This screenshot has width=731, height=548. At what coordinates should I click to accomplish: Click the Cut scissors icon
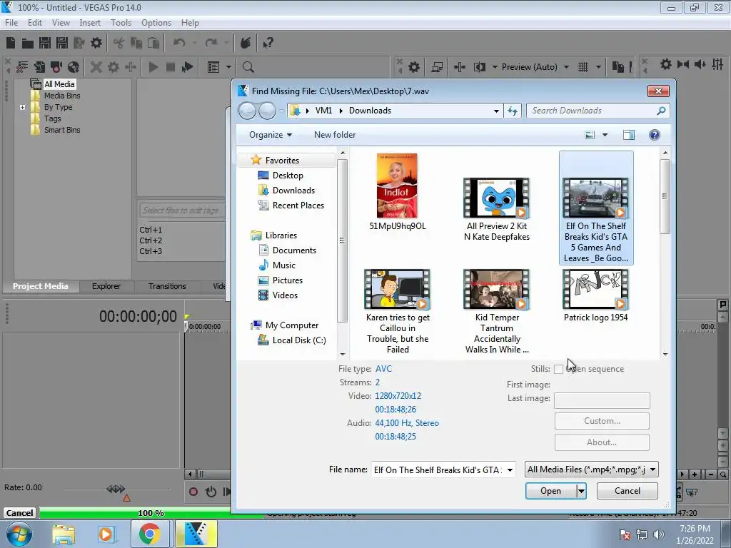point(119,43)
